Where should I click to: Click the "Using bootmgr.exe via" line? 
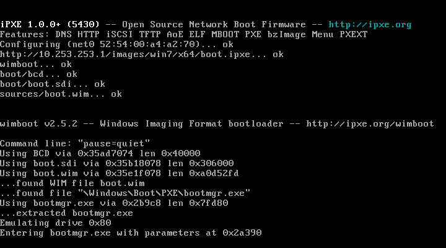point(114,203)
